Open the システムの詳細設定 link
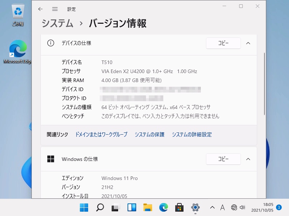 pos(192,134)
